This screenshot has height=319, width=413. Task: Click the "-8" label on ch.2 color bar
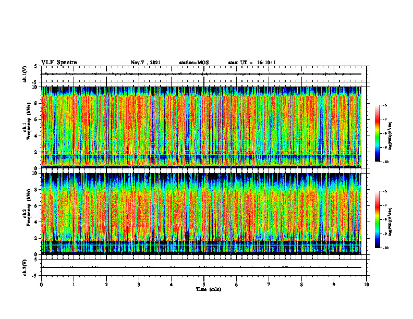coord(385,219)
